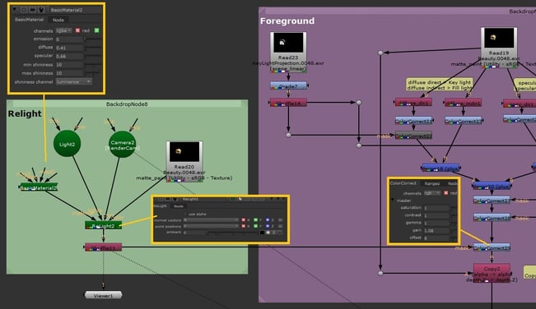Open the Node tab in BasicMaterial2 panel
Viewport: 536px width, 309px height.
tap(58, 20)
